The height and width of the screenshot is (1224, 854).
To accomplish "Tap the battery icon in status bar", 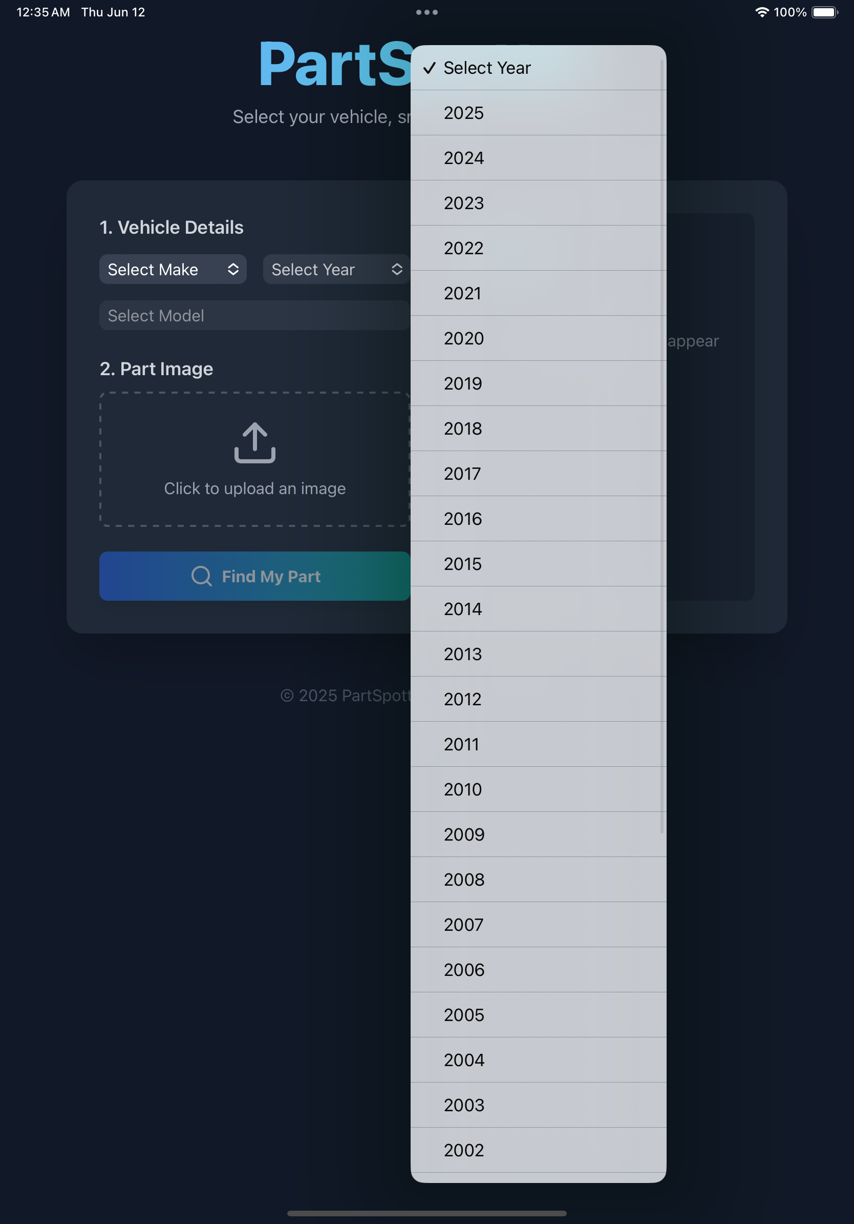I will 824,12.
